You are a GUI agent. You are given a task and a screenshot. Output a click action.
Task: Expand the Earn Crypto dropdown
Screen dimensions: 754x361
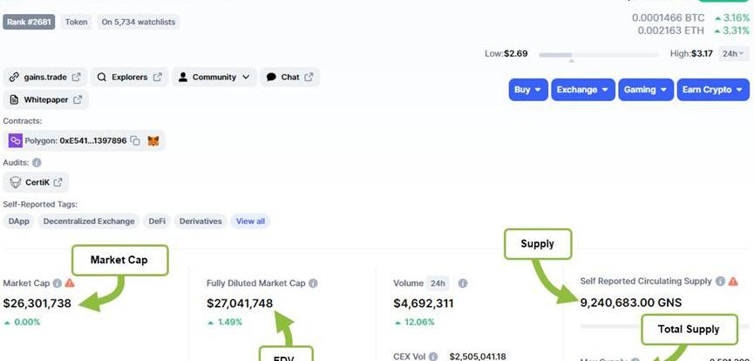tap(713, 90)
